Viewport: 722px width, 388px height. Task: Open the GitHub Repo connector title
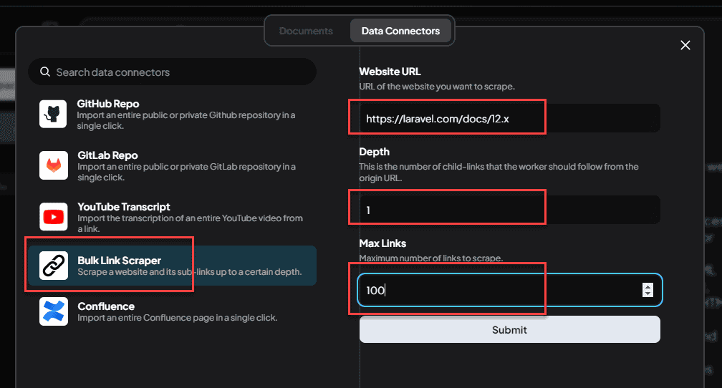coord(108,104)
